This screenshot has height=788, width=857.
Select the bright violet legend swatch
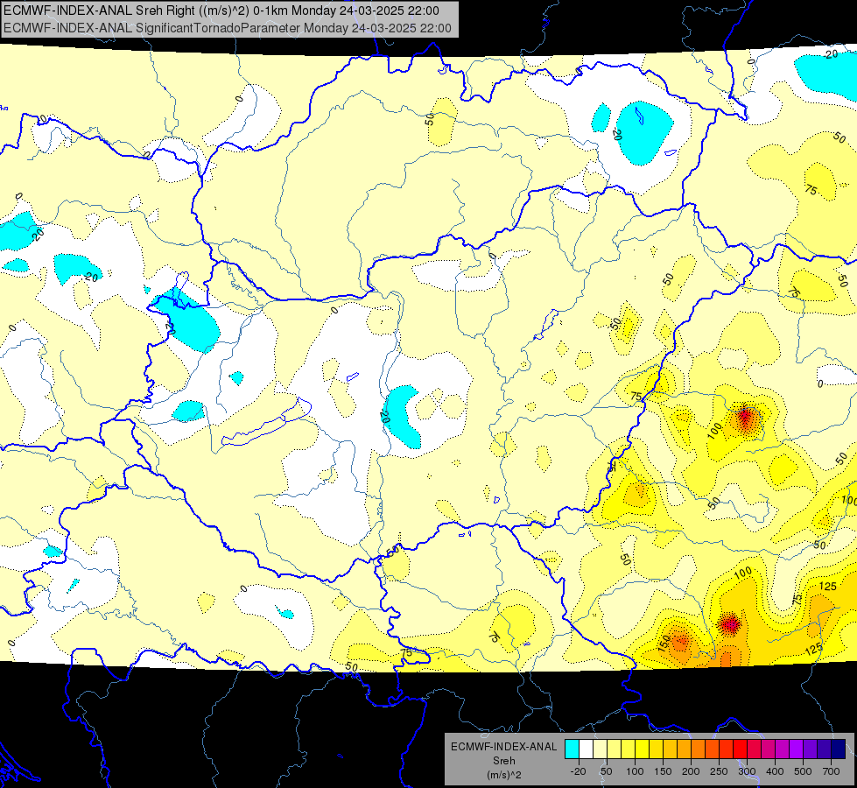[x=797, y=749]
